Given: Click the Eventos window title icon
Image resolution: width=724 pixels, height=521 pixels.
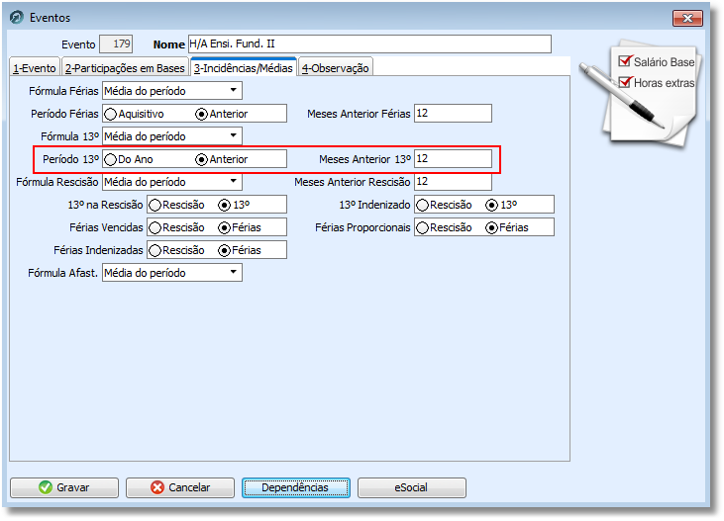Looking at the screenshot, I should 16,18.
